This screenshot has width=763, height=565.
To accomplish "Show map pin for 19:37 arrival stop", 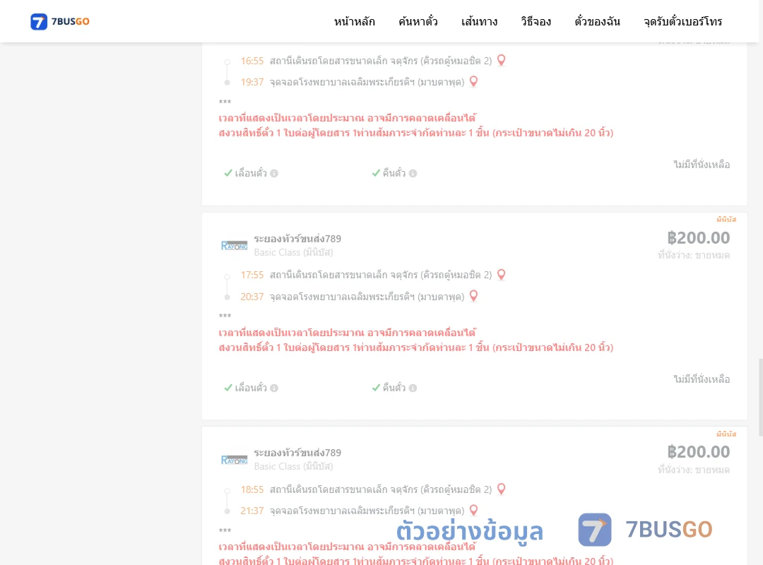I will (x=473, y=82).
